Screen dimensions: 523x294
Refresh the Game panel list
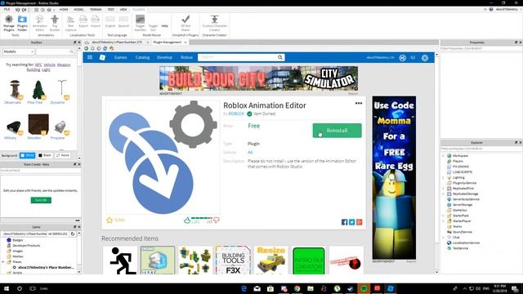[x=73, y=234]
